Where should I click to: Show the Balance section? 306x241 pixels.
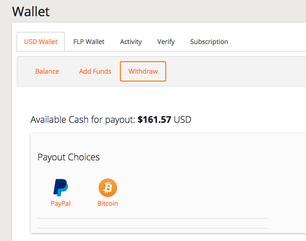click(47, 71)
